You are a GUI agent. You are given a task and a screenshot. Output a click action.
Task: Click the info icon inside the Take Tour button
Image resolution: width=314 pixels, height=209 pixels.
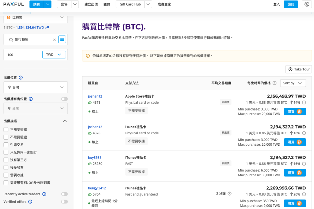pos(290,69)
